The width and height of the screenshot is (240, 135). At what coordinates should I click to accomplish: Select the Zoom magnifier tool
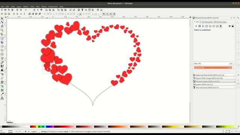[2, 30]
